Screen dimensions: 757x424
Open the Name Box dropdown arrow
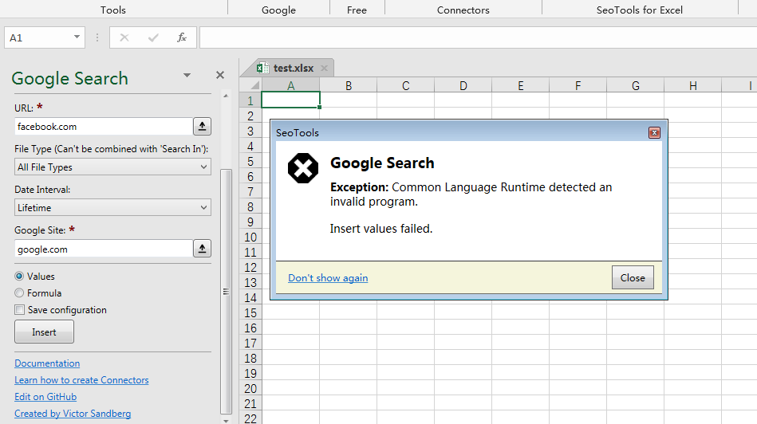click(x=77, y=37)
